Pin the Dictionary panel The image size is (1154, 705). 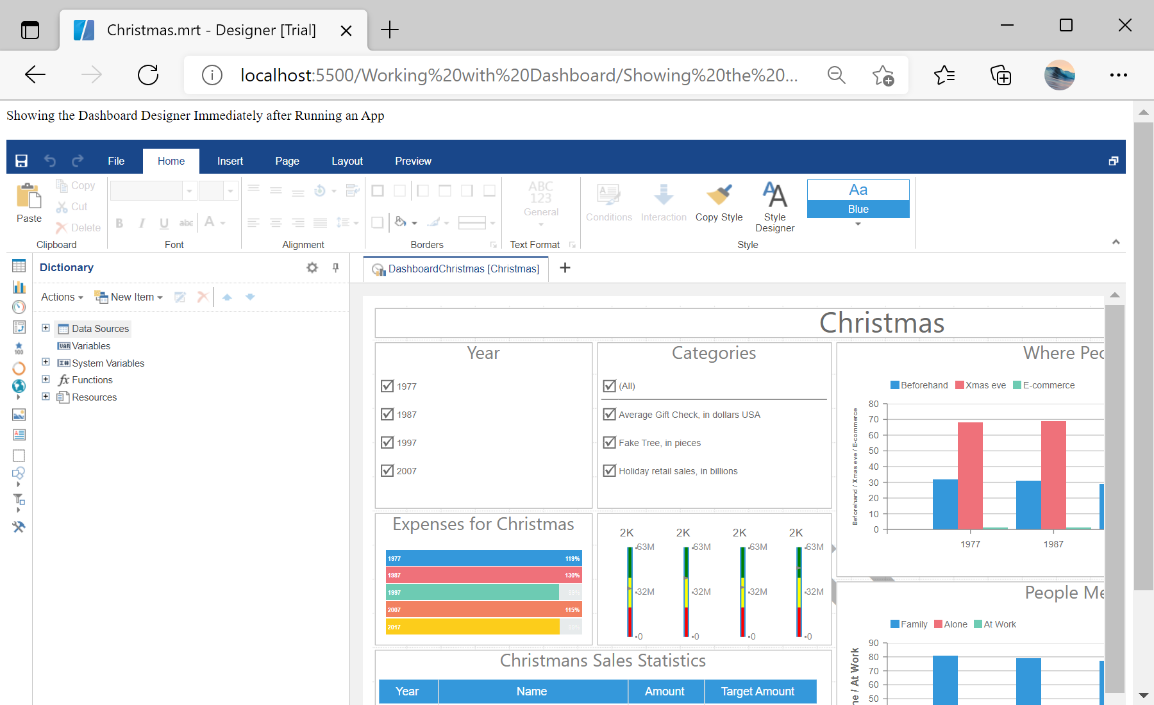(335, 267)
